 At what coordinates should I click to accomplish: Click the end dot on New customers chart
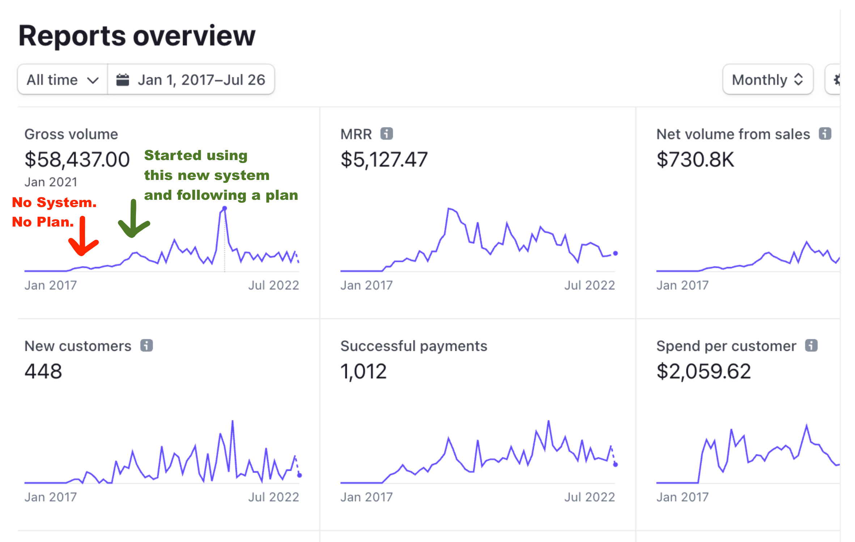click(299, 475)
